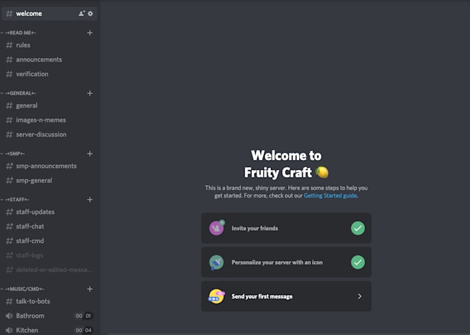This screenshot has width=470, height=335.
Task: Click the hash icon beside rules
Action: coord(9,45)
